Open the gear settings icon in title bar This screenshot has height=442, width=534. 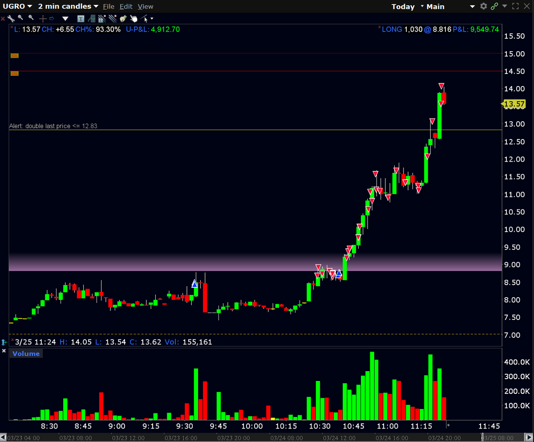(484, 6)
